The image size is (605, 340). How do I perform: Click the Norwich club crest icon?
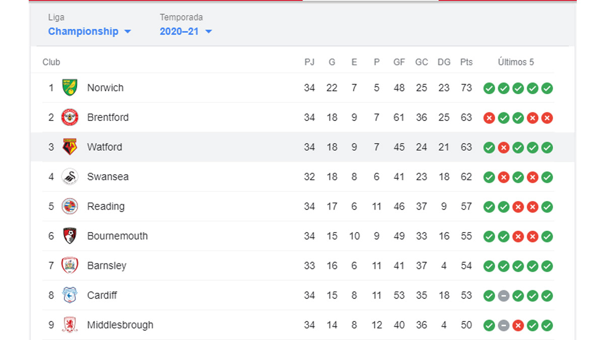tap(70, 88)
